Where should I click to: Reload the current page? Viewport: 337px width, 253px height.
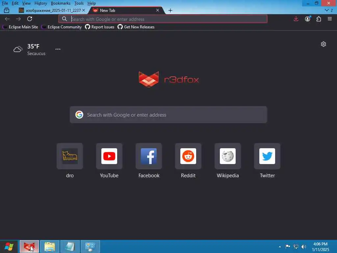(x=30, y=19)
